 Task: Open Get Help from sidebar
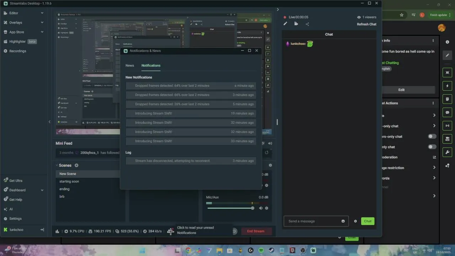click(13, 199)
